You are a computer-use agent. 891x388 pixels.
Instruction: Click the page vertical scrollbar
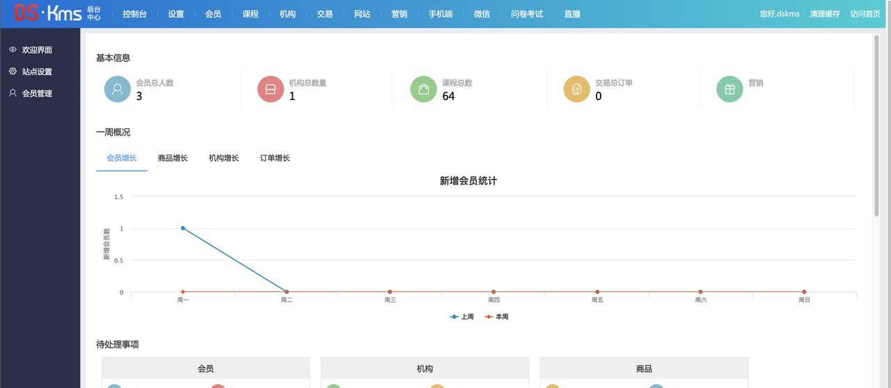point(876,125)
